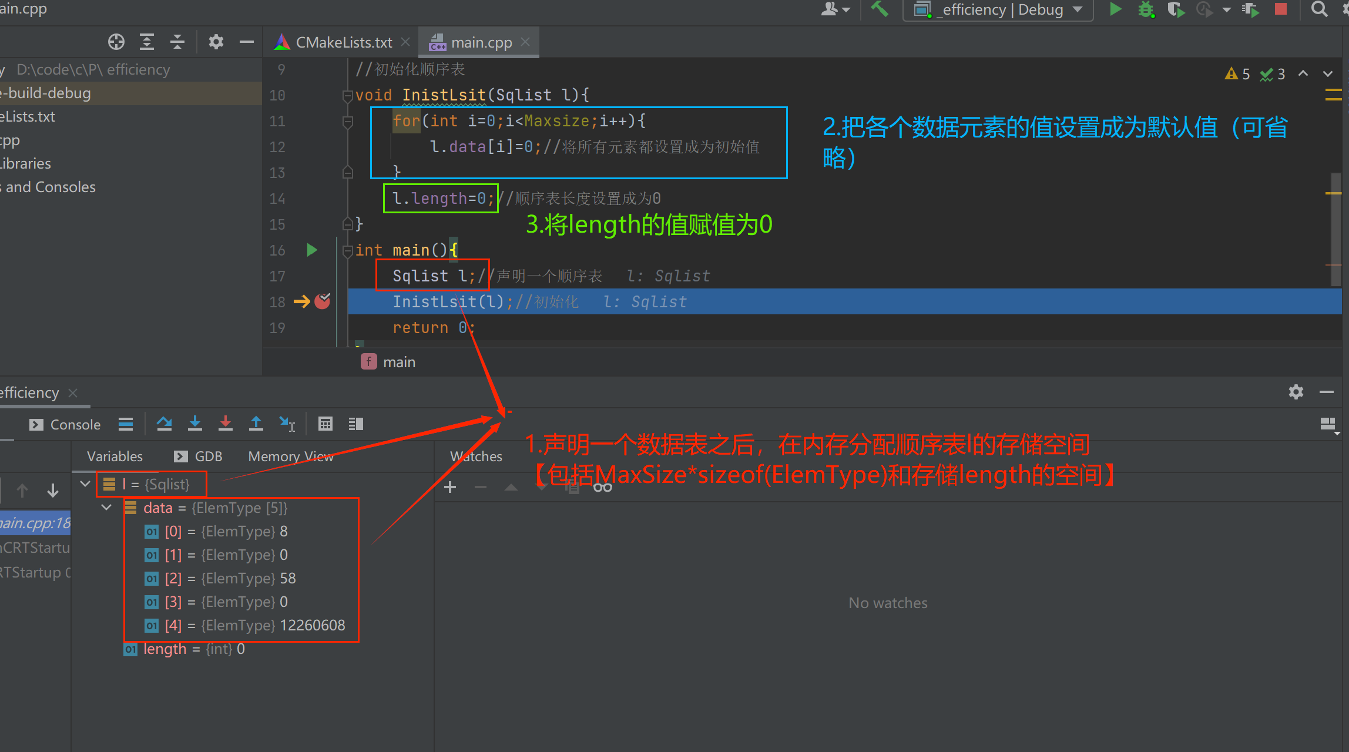Collapse the l = {Sqlist} variable node

(x=85, y=484)
